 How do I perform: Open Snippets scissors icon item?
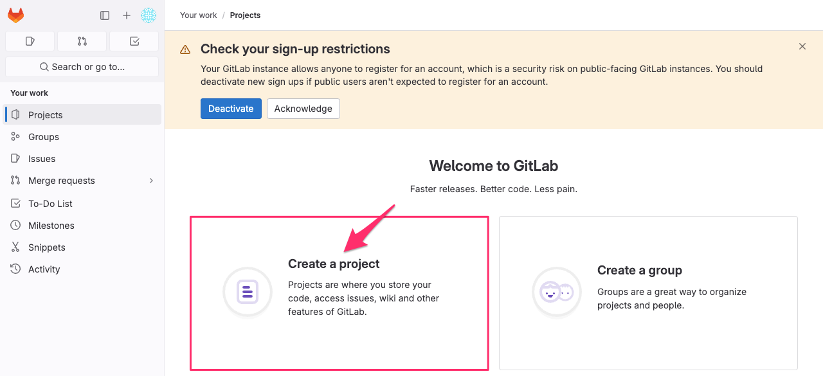pyautogui.click(x=82, y=247)
